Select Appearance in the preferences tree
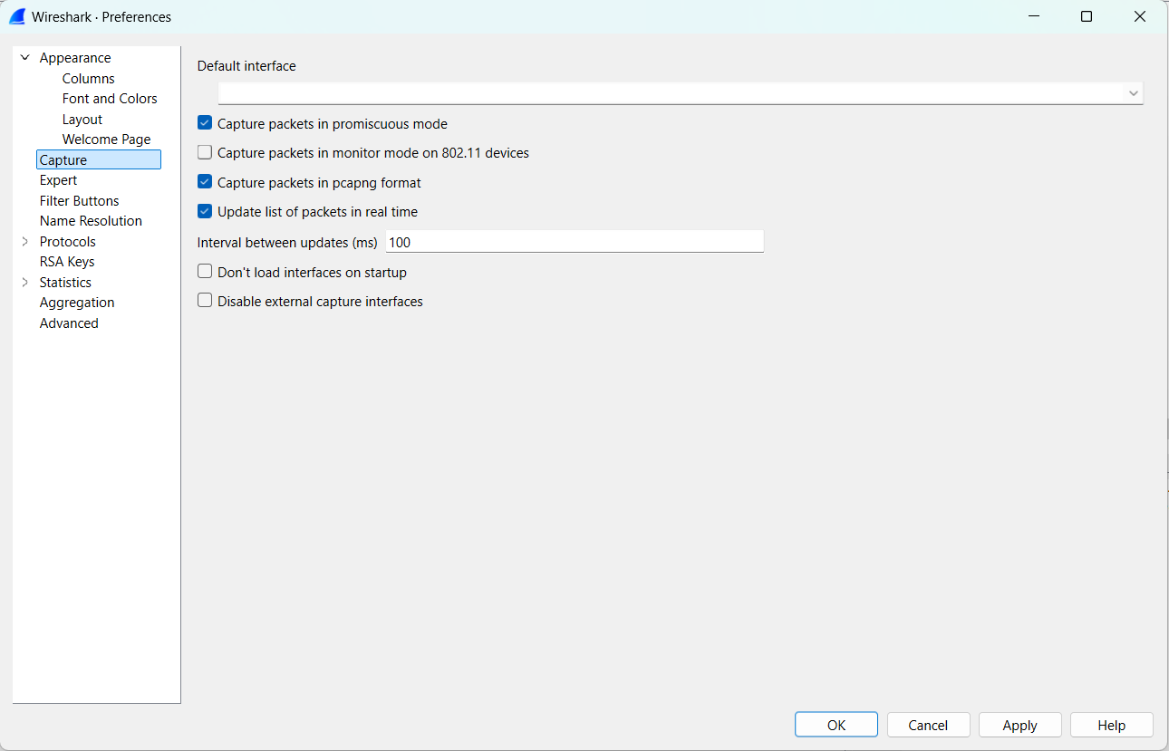The width and height of the screenshot is (1169, 751). (75, 58)
